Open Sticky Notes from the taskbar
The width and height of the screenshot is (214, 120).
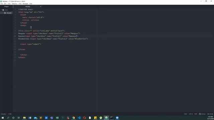click(95, 118)
